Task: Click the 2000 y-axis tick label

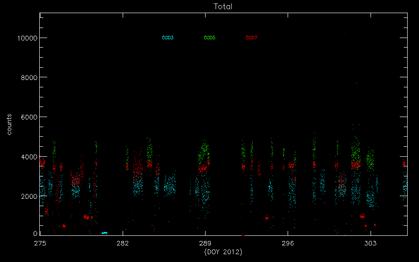Action: 28,196
